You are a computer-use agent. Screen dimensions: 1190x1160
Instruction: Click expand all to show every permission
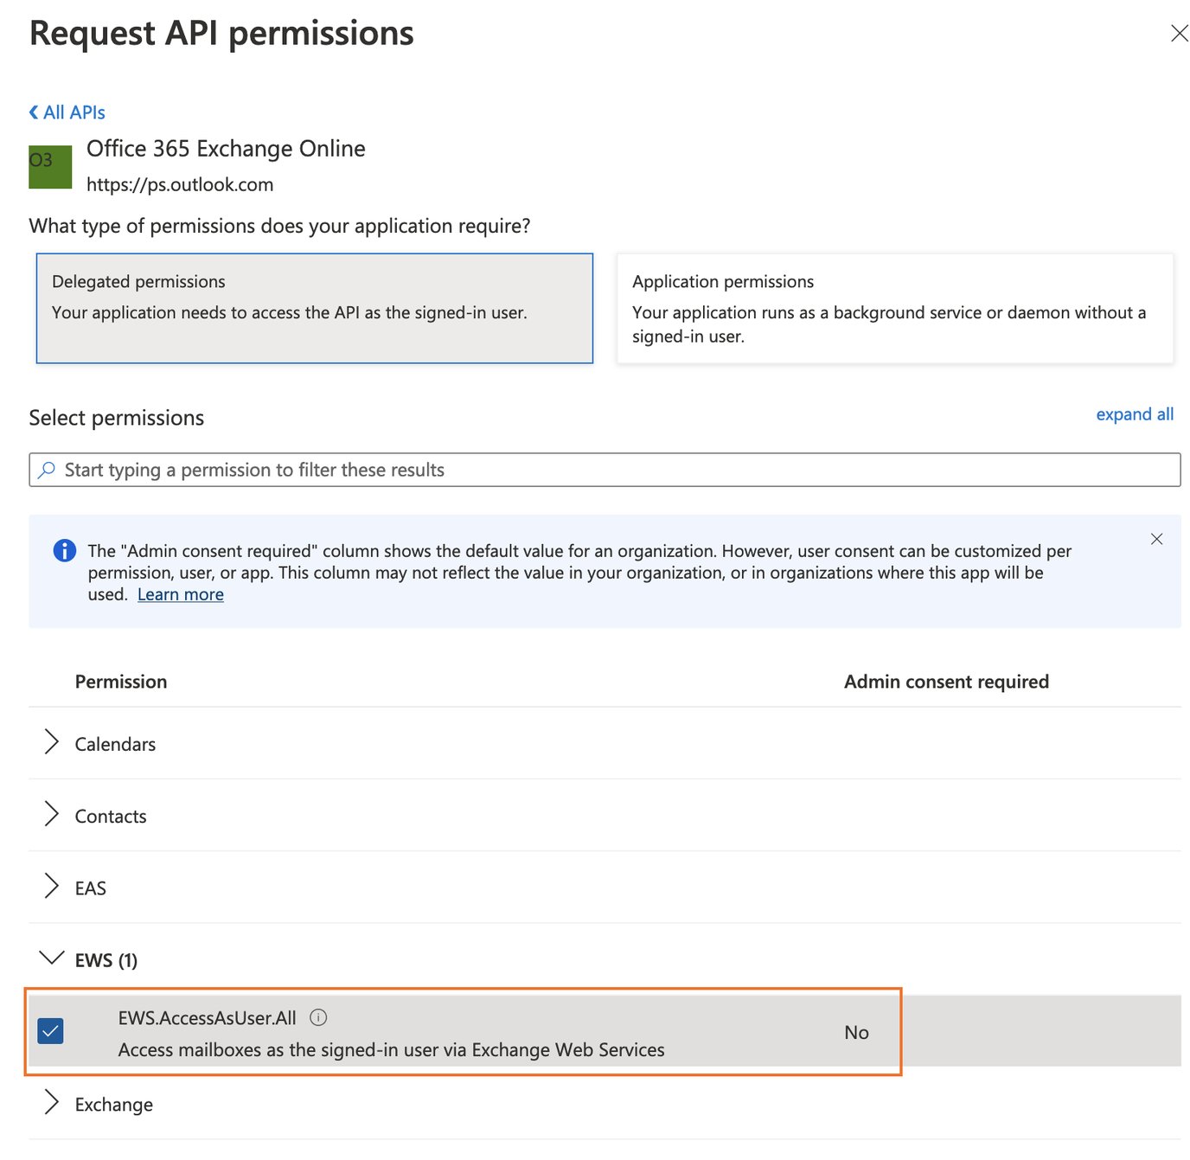click(x=1135, y=413)
